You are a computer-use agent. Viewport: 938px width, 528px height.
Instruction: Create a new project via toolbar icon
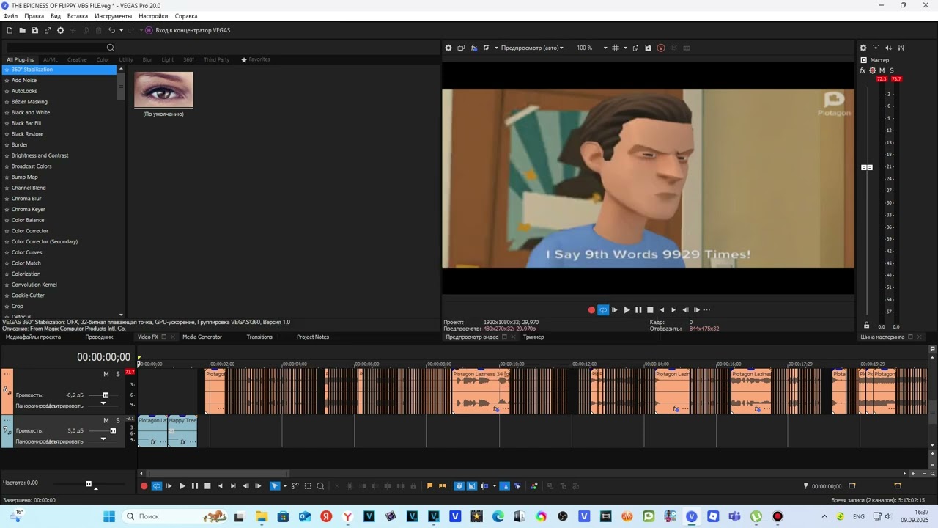pos(10,30)
